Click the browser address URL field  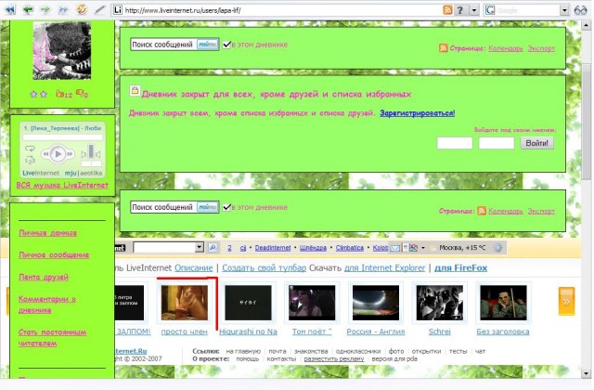click(x=282, y=10)
